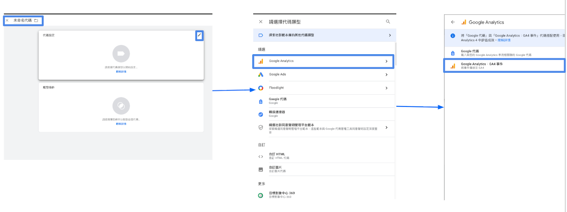Click tag icon beside 探索社群範本庫的其他代碼類型
Image resolution: width=567 pixels, height=212 pixels.
click(x=261, y=35)
